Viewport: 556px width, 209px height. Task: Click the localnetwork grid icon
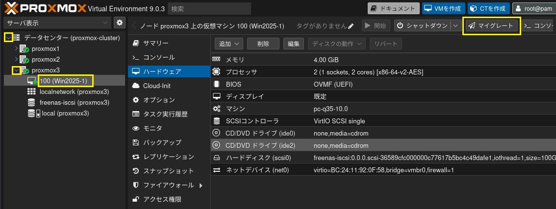31,92
